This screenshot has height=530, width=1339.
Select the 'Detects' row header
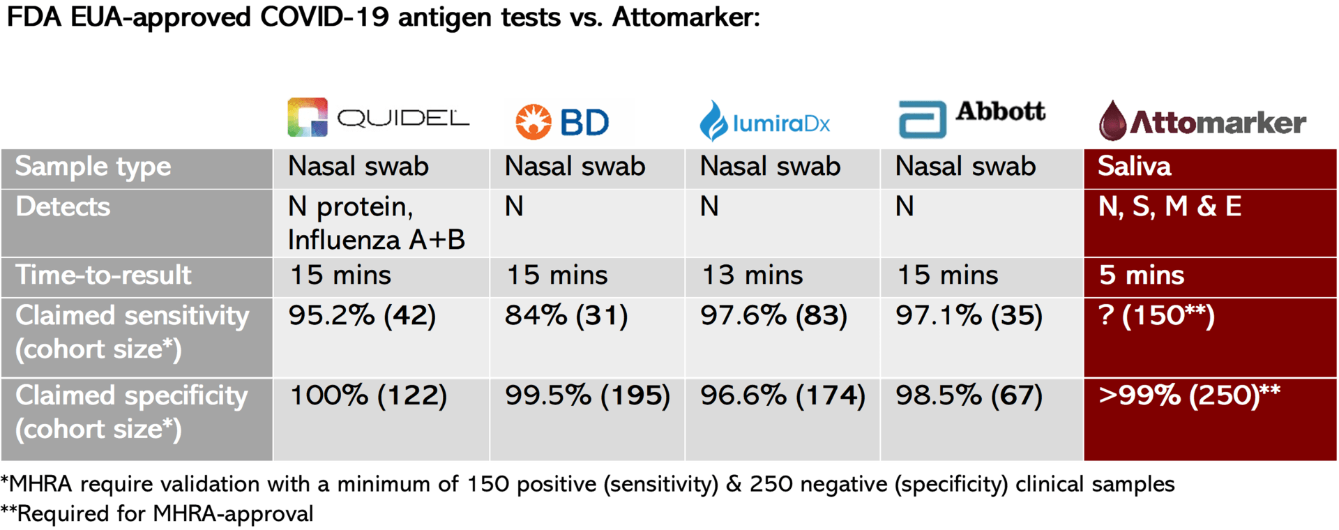tap(63, 207)
